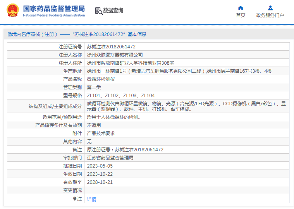This screenshot has height=209, width=294.
Task: Click the 变更情况 label
Action: click(x=72, y=190)
